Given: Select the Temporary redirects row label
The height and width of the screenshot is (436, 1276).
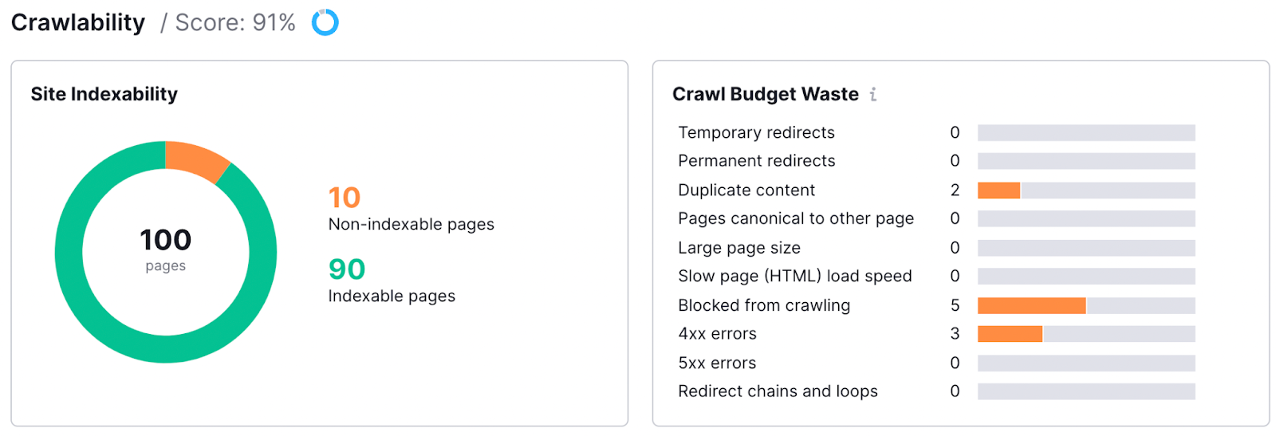Looking at the screenshot, I should point(756,132).
